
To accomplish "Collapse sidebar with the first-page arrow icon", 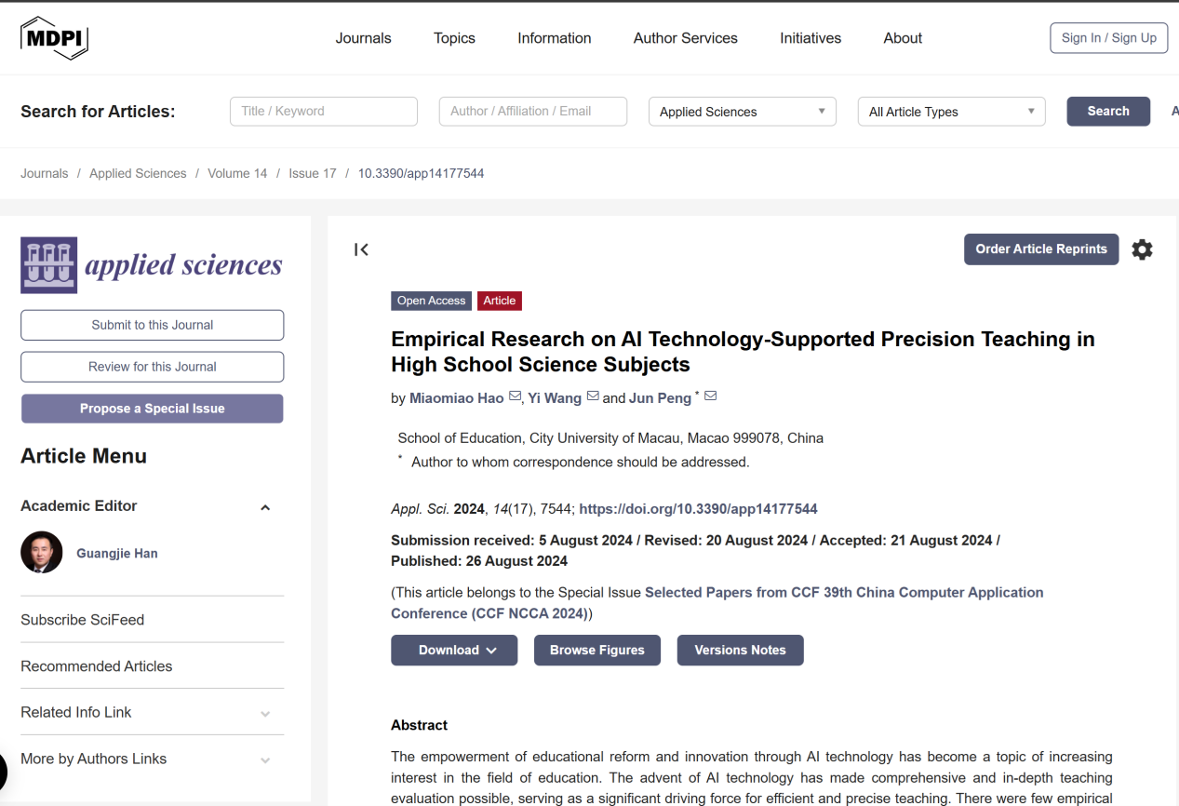I will [x=361, y=249].
